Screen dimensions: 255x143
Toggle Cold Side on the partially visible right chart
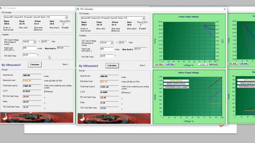tap(243, 64)
